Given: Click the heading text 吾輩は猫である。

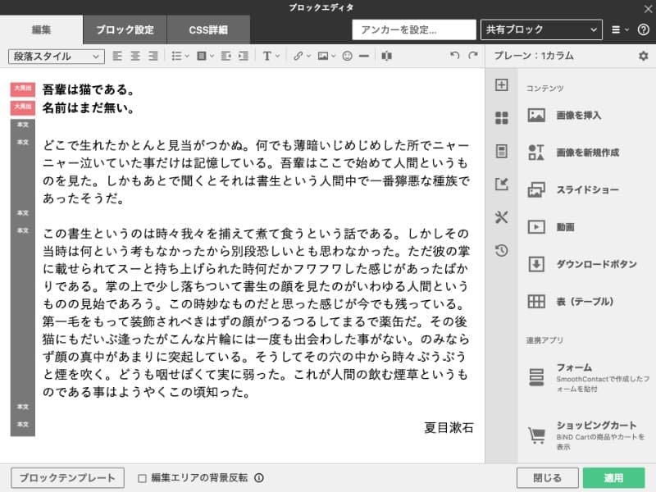Looking at the screenshot, I should [89, 89].
